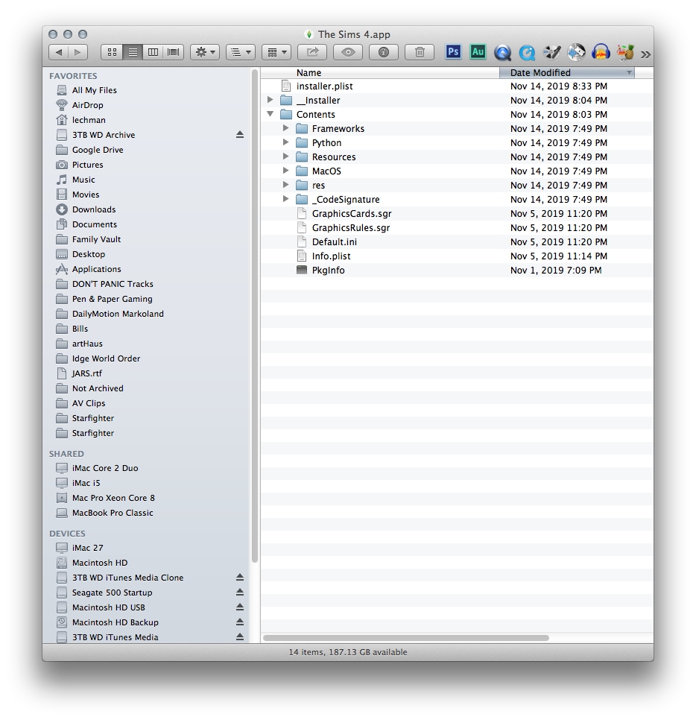The image size is (696, 720).
Task: Click the Share toolbar button
Action: [312, 52]
